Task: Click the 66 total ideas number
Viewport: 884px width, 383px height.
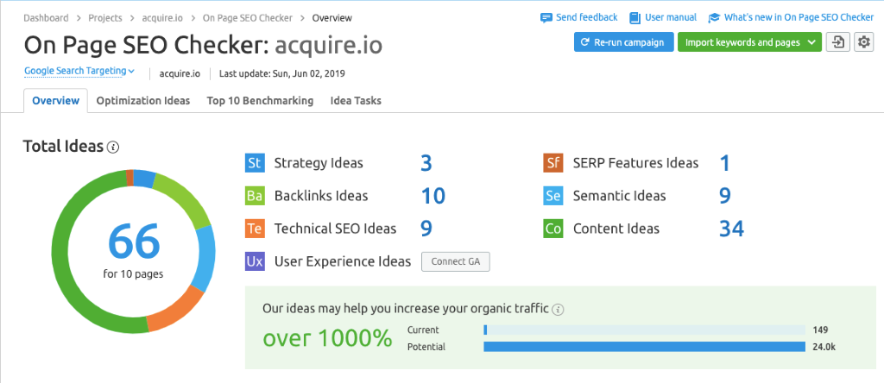Action: pos(134,242)
